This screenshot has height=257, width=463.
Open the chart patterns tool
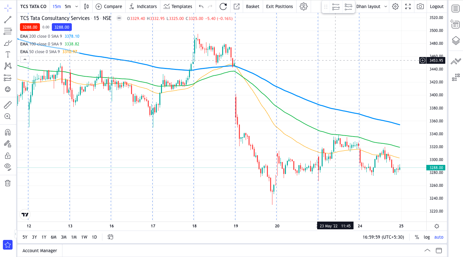8,66
